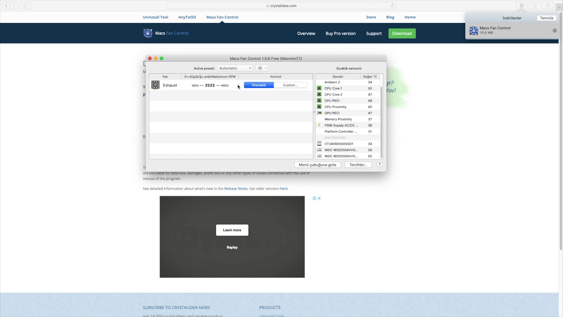Select the Ambient 2 sensor row

coord(348,82)
